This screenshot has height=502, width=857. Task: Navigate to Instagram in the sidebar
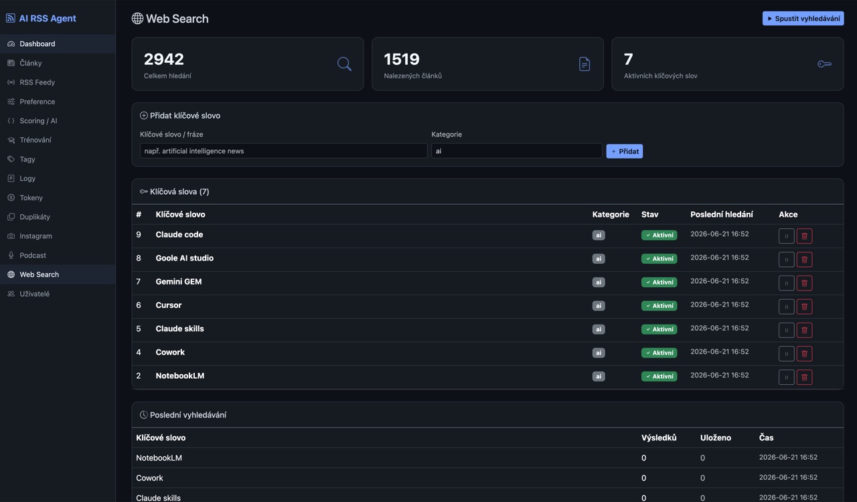[58, 236]
